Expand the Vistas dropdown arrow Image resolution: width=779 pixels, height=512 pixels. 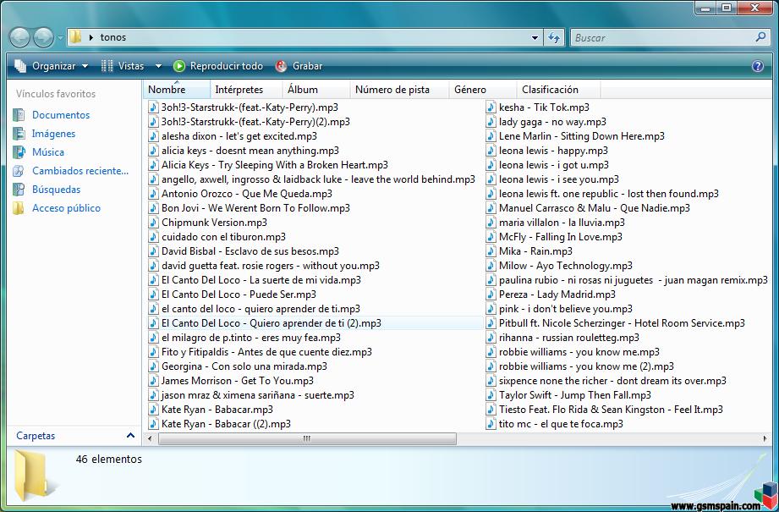[158, 66]
